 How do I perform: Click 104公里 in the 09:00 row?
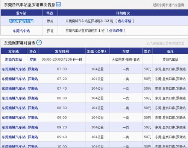[97, 117]
